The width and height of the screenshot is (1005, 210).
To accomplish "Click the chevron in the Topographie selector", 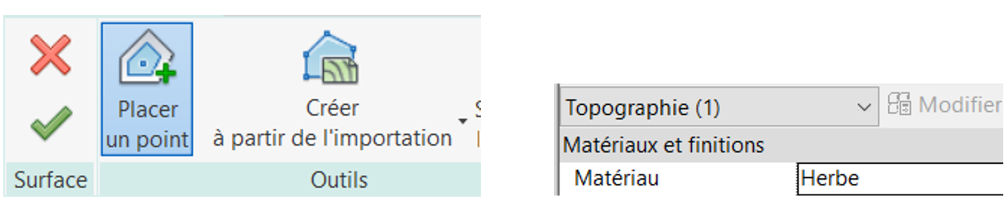I will [864, 107].
